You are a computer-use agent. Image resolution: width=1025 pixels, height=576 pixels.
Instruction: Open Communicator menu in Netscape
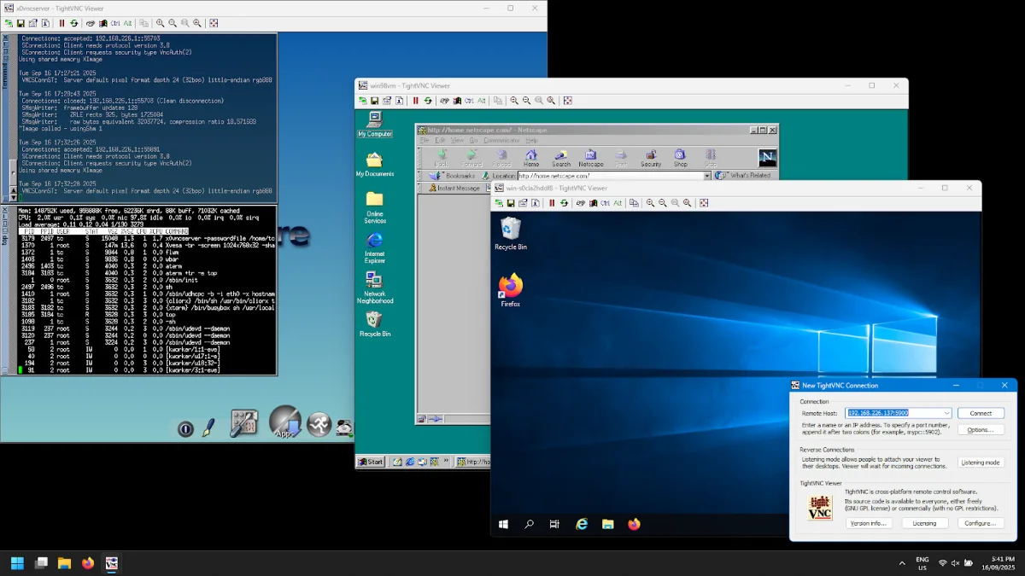tap(501, 140)
